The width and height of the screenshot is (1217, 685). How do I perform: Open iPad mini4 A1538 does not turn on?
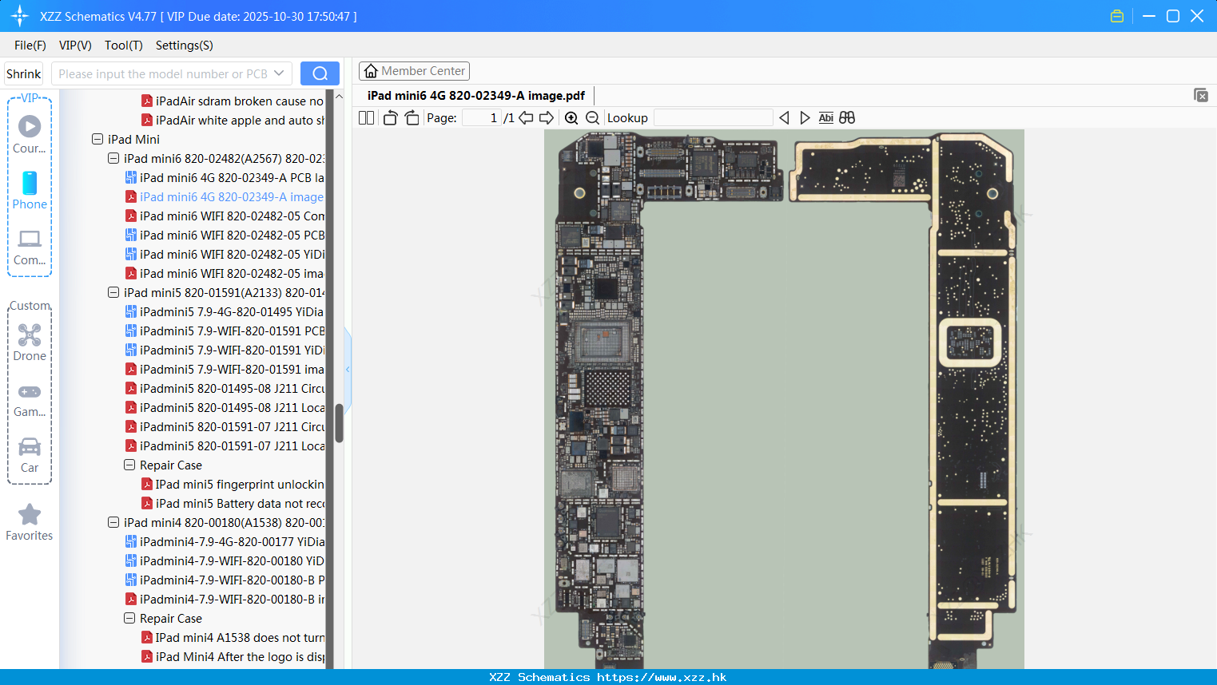(240, 637)
